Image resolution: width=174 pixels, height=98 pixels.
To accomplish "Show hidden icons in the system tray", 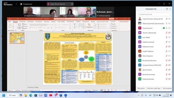I will [x=138, y=95].
